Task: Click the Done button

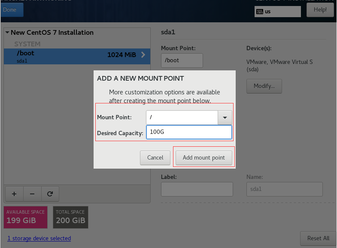Action: click(12, 10)
